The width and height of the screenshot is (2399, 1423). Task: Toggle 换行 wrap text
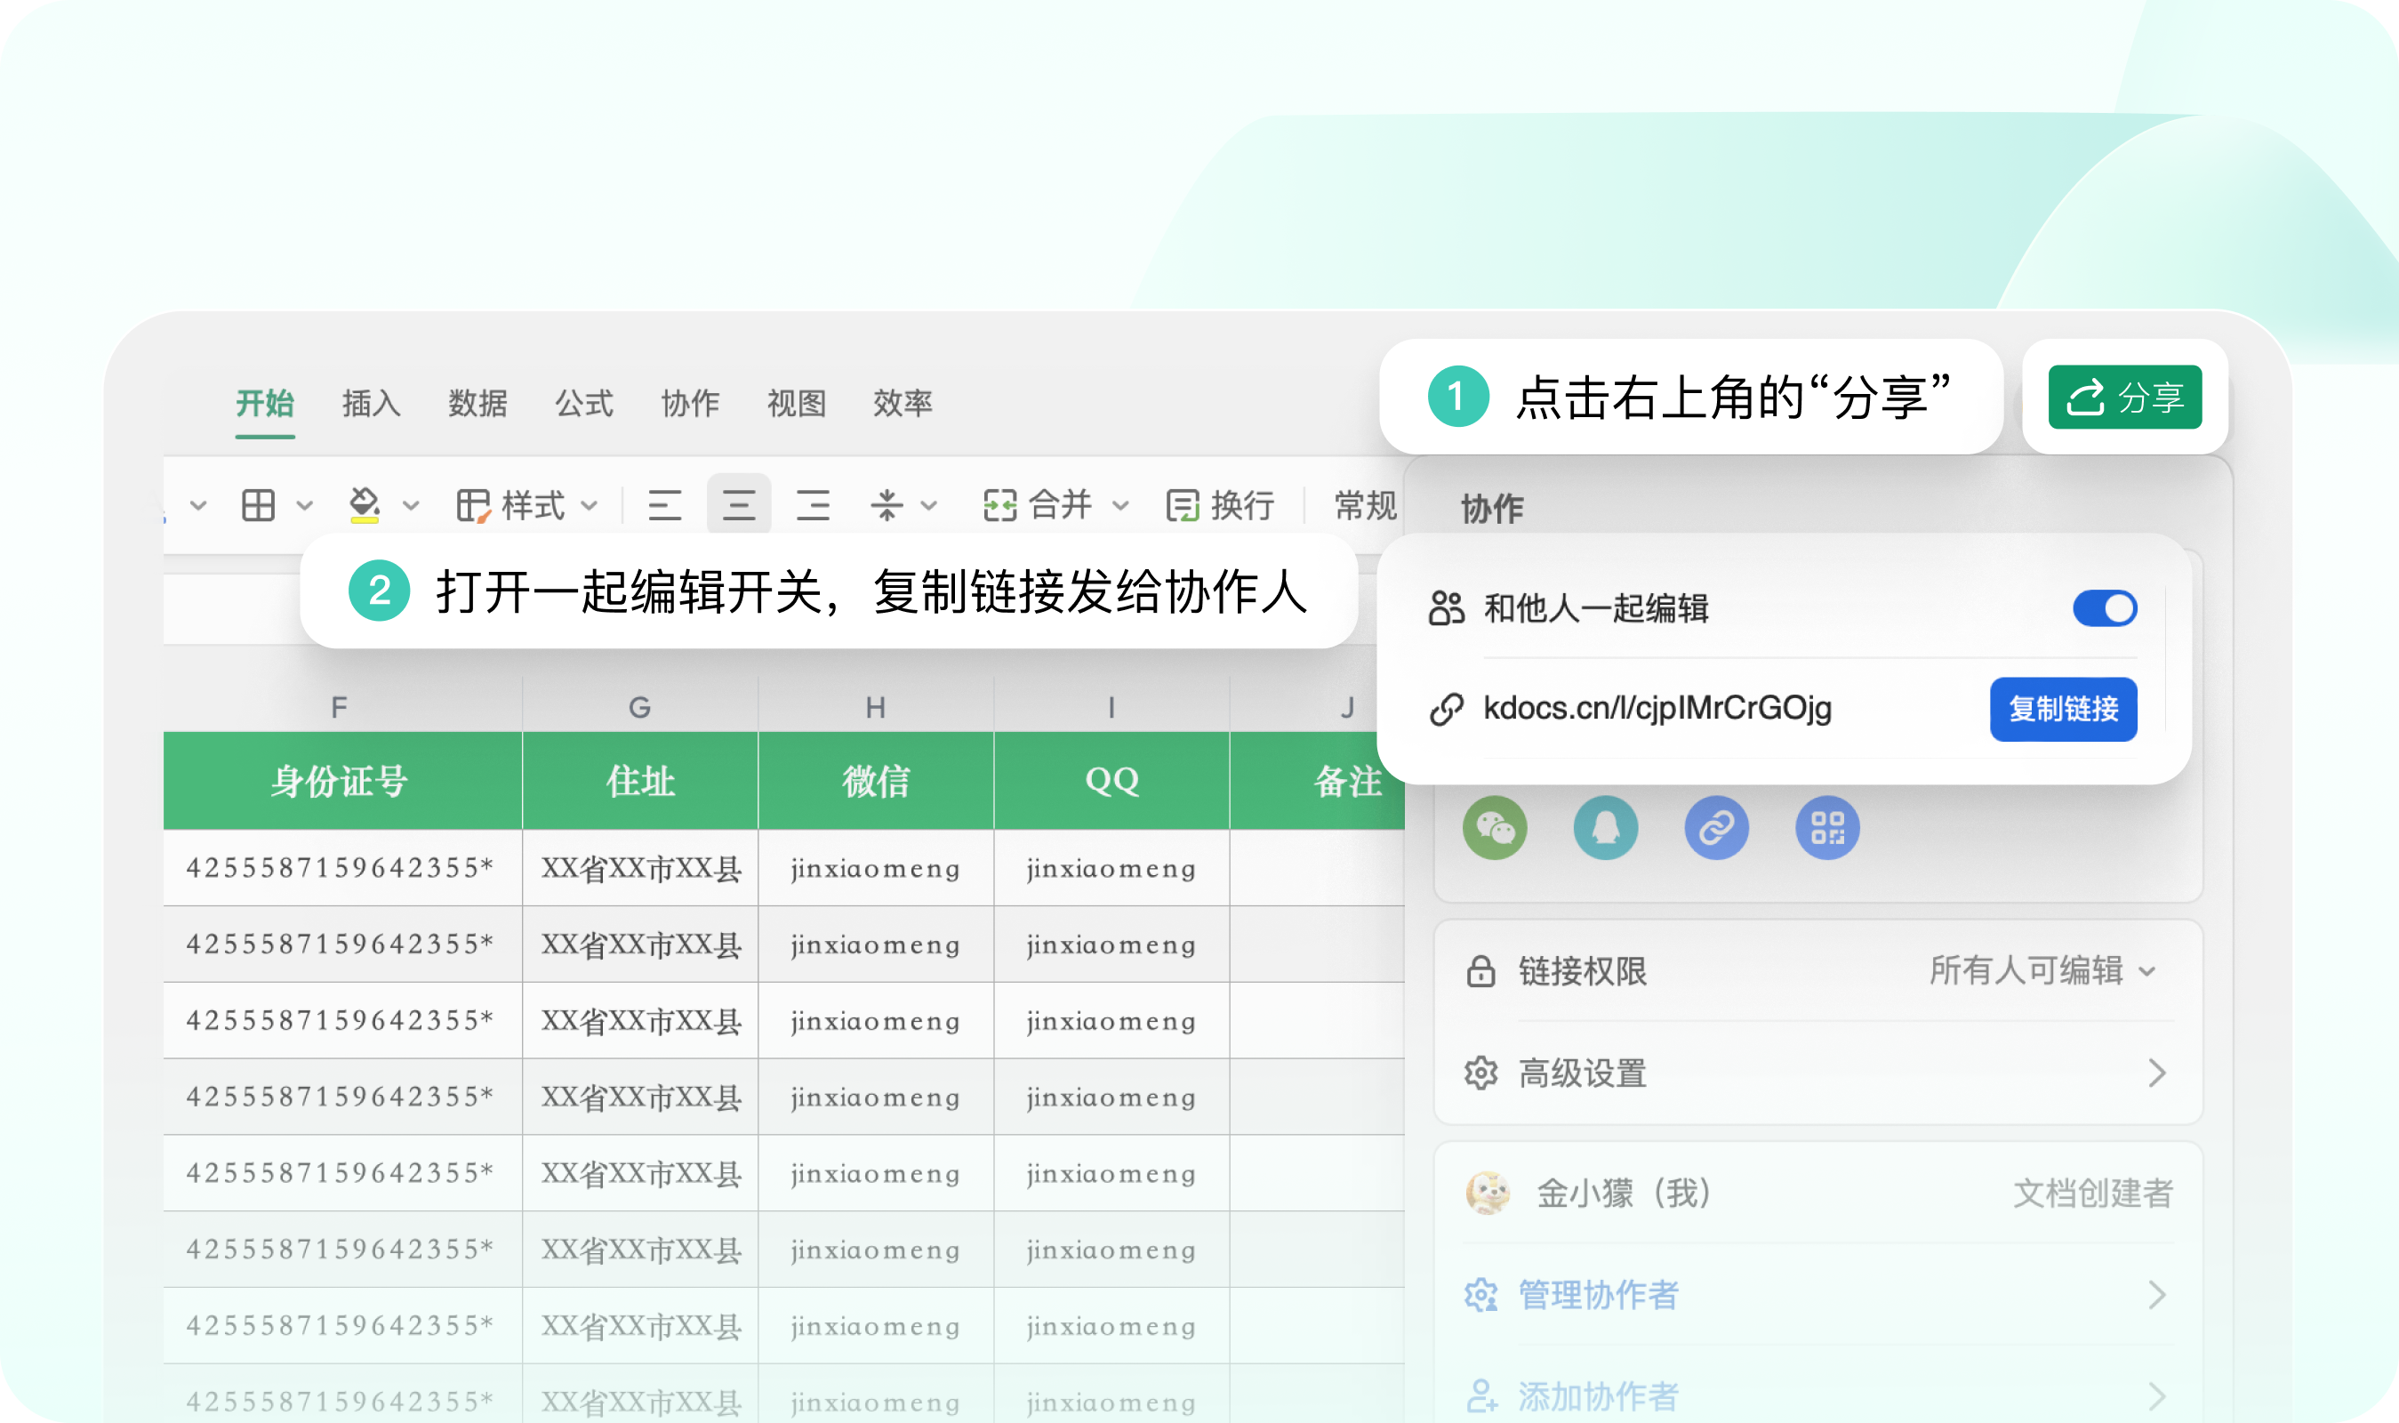tap(1220, 504)
